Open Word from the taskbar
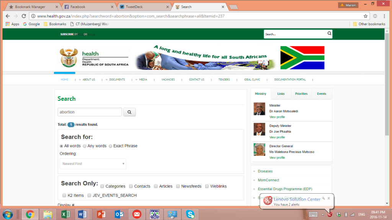 click(82, 214)
